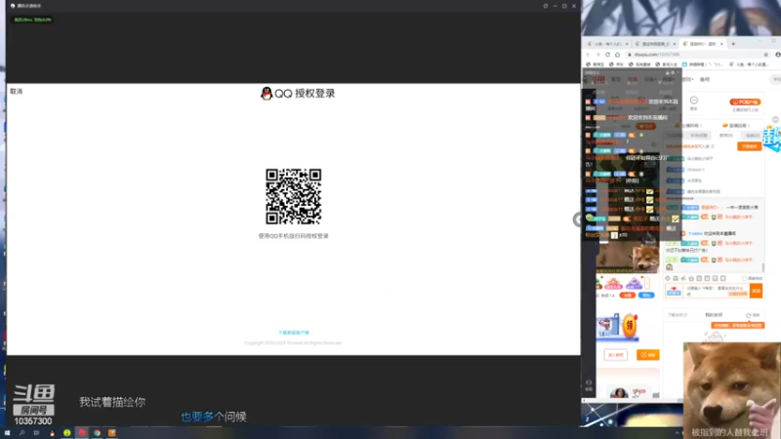Open Windows Start menu
This screenshot has width=781, height=439.
tap(7, 433)
